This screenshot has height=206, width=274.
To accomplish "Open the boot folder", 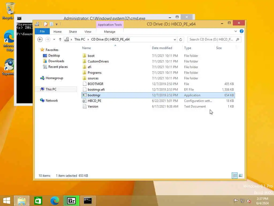I will tap(91, 56).
